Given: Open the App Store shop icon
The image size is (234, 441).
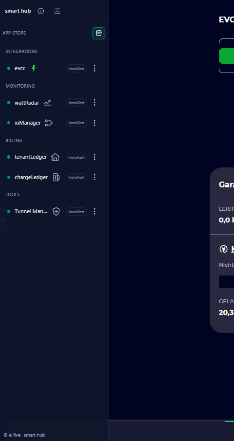Looking at the screenshot, I should pyautogui.click(x=99, y=33).
